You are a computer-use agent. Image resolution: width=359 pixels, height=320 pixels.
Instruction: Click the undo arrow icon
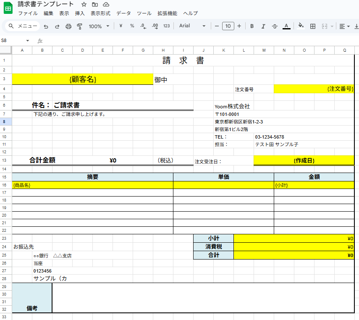pyautogui.click(x=46, y=26)
